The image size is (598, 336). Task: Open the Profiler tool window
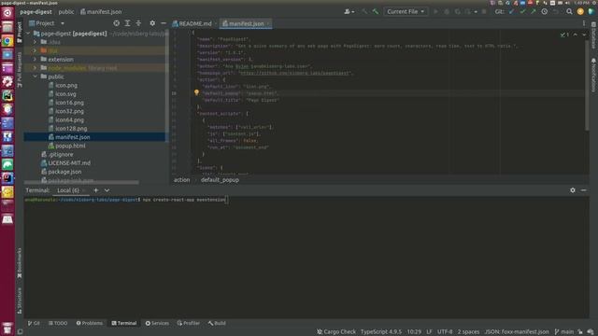point(189,323)
